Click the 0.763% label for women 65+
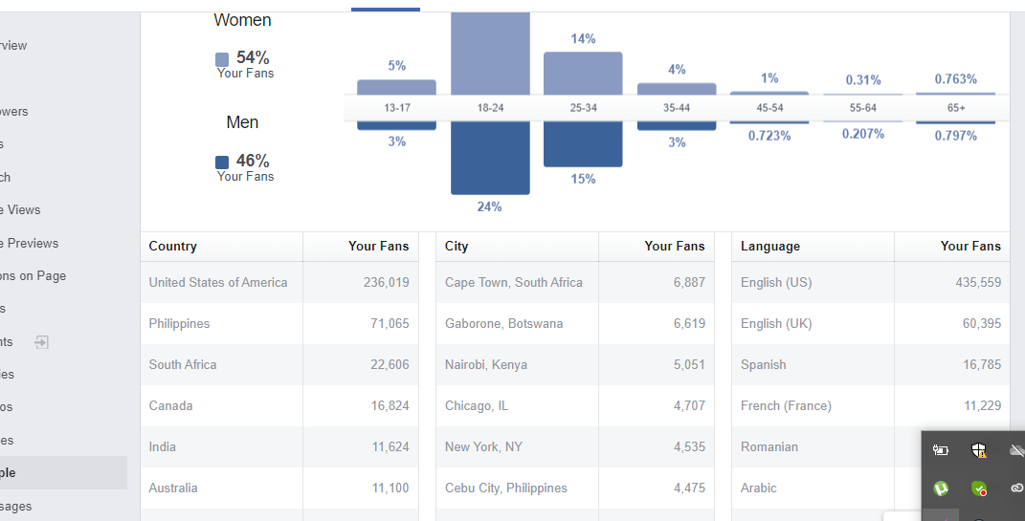Image resolution: width=1025 pixels, height=521 pixels. 956,79
